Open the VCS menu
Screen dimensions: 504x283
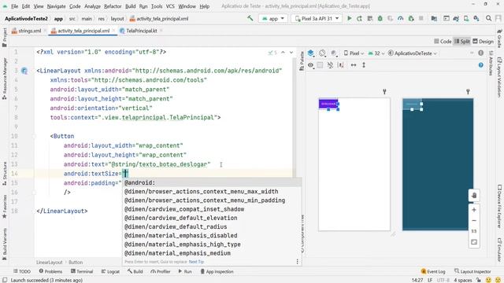point(170,6)
